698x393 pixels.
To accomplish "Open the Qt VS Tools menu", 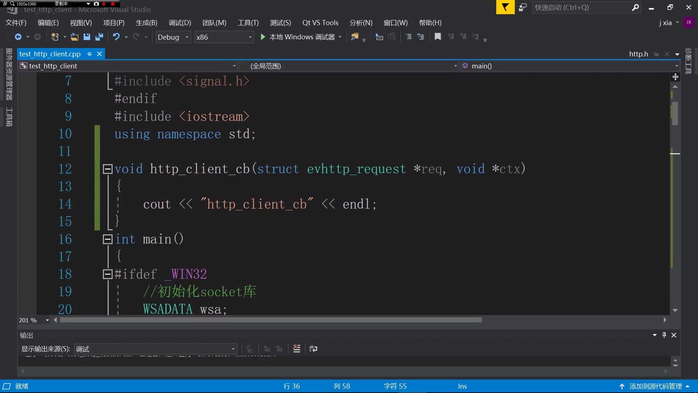I will click(320, 23).
